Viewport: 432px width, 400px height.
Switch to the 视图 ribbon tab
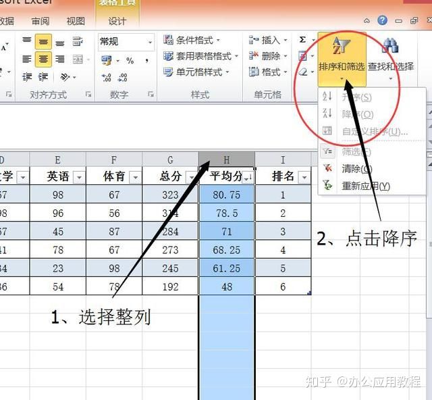(76, 21)
